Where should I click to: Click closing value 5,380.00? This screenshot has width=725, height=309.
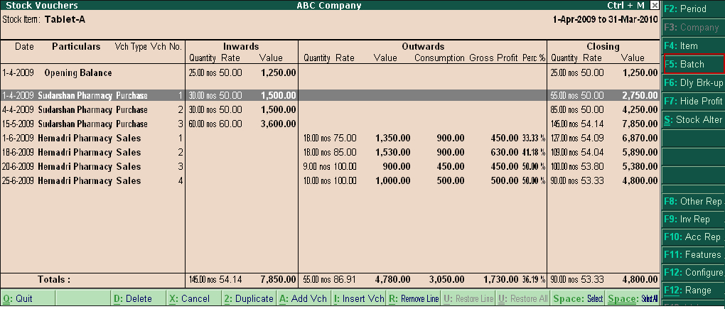640,167
